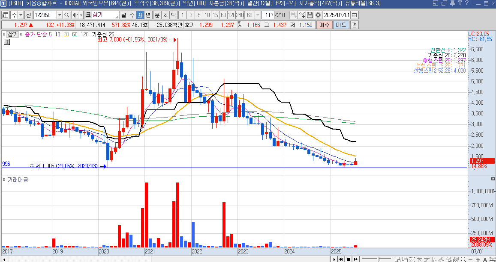
Task: Click the stock search magnifier icon
Action: pos(67,15)
